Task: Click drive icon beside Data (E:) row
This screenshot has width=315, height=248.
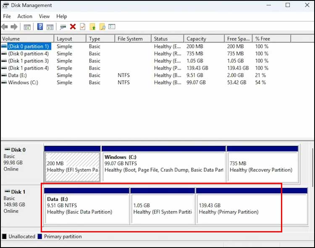Action: click(4, 75)
